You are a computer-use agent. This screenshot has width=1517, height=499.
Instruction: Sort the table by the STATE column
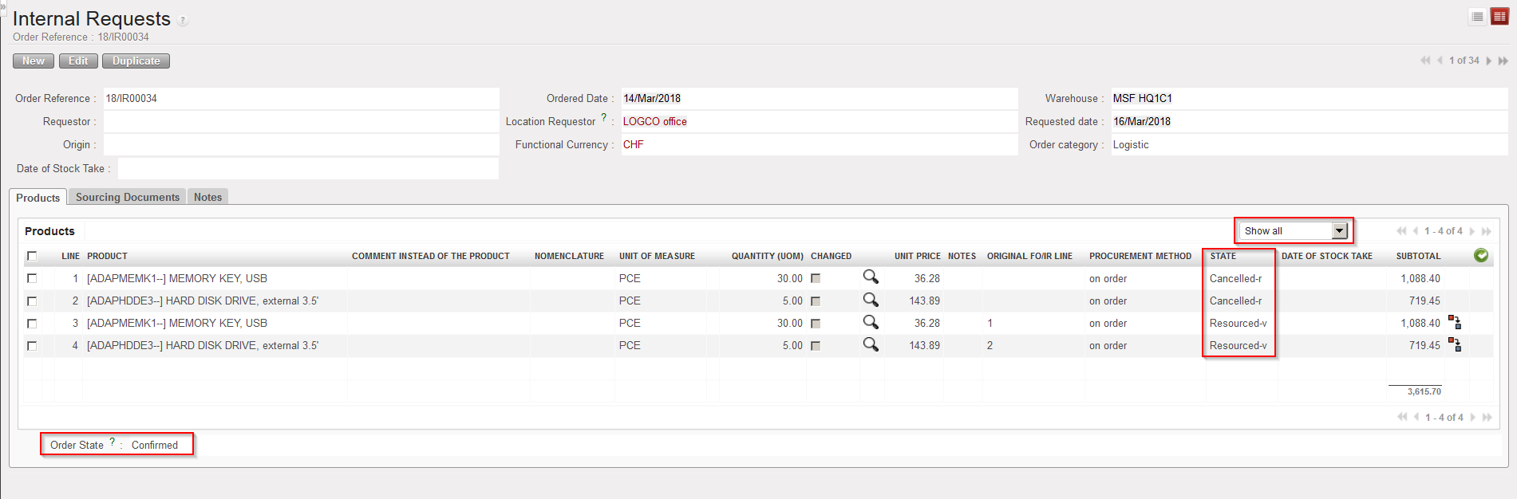[x=1223, y=256]
